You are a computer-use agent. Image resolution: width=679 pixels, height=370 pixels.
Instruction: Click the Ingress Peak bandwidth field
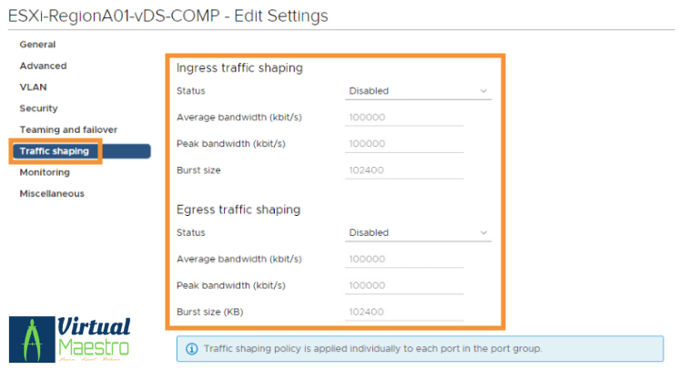point(404,144)
